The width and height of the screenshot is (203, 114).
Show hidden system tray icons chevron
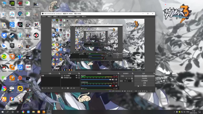(174, 112)
